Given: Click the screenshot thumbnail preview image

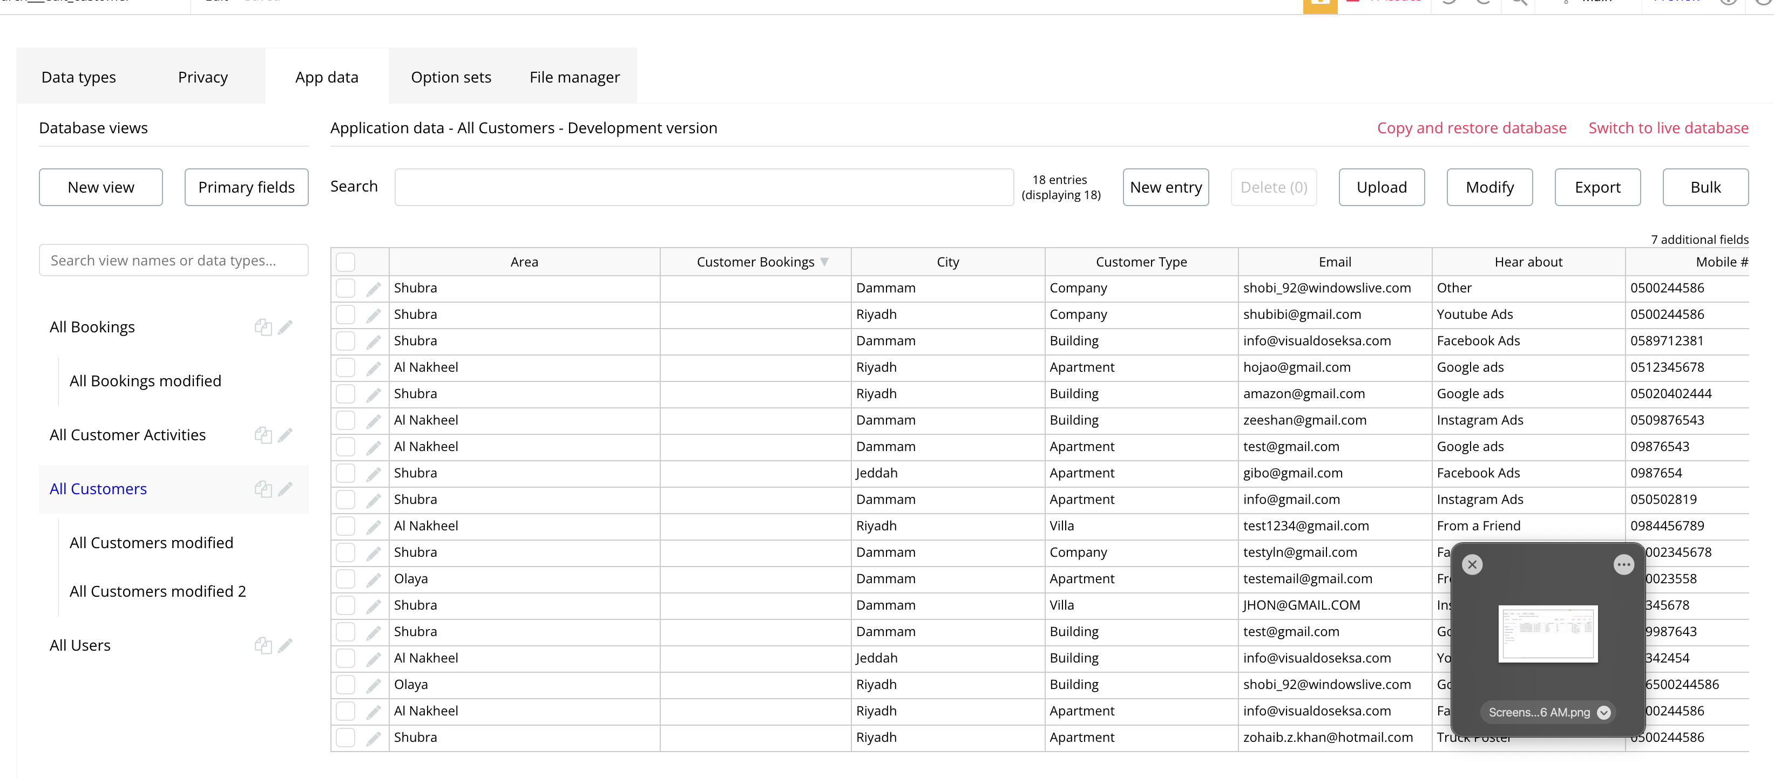Looking at the screenshot, I should [1547, 633].
